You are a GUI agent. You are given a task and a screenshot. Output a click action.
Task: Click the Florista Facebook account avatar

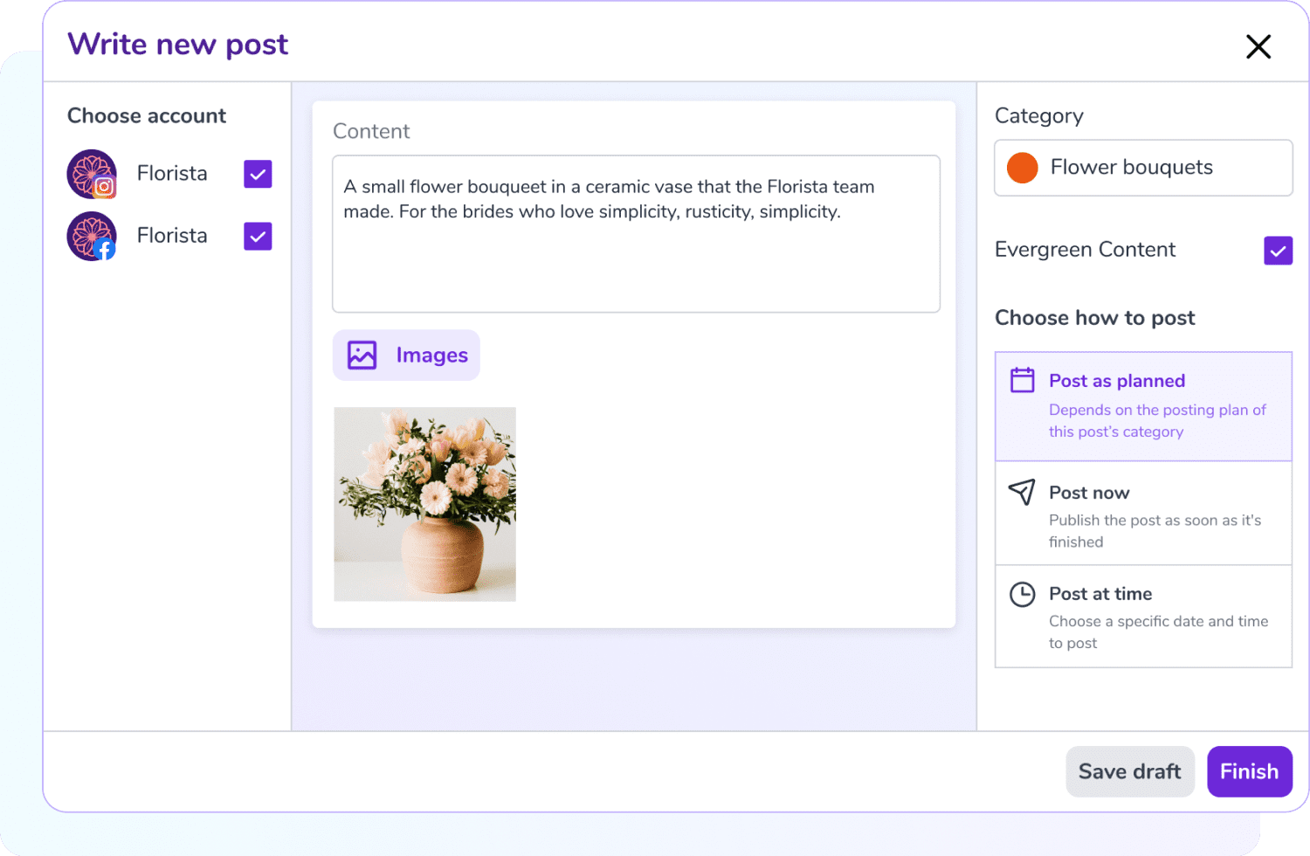coord(92,236)
